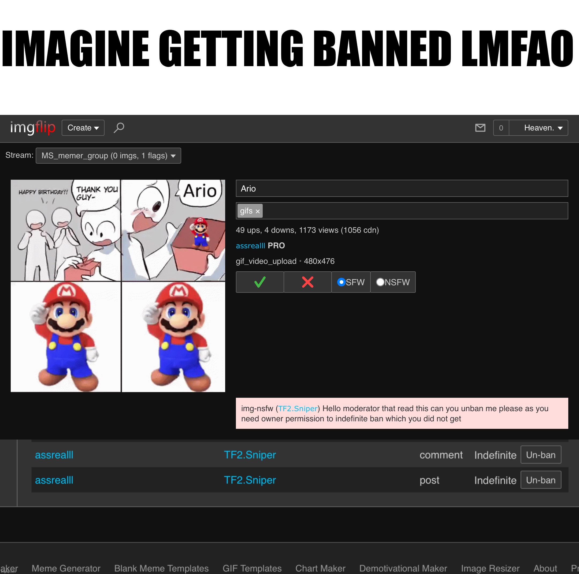Viewport: 579px width, 574px height.
Task: Select the SFW radio button
Action: coord(341,282)
